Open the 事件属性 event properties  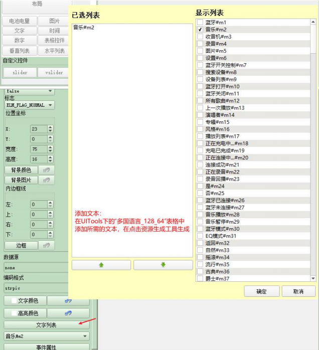pos(47,347)
